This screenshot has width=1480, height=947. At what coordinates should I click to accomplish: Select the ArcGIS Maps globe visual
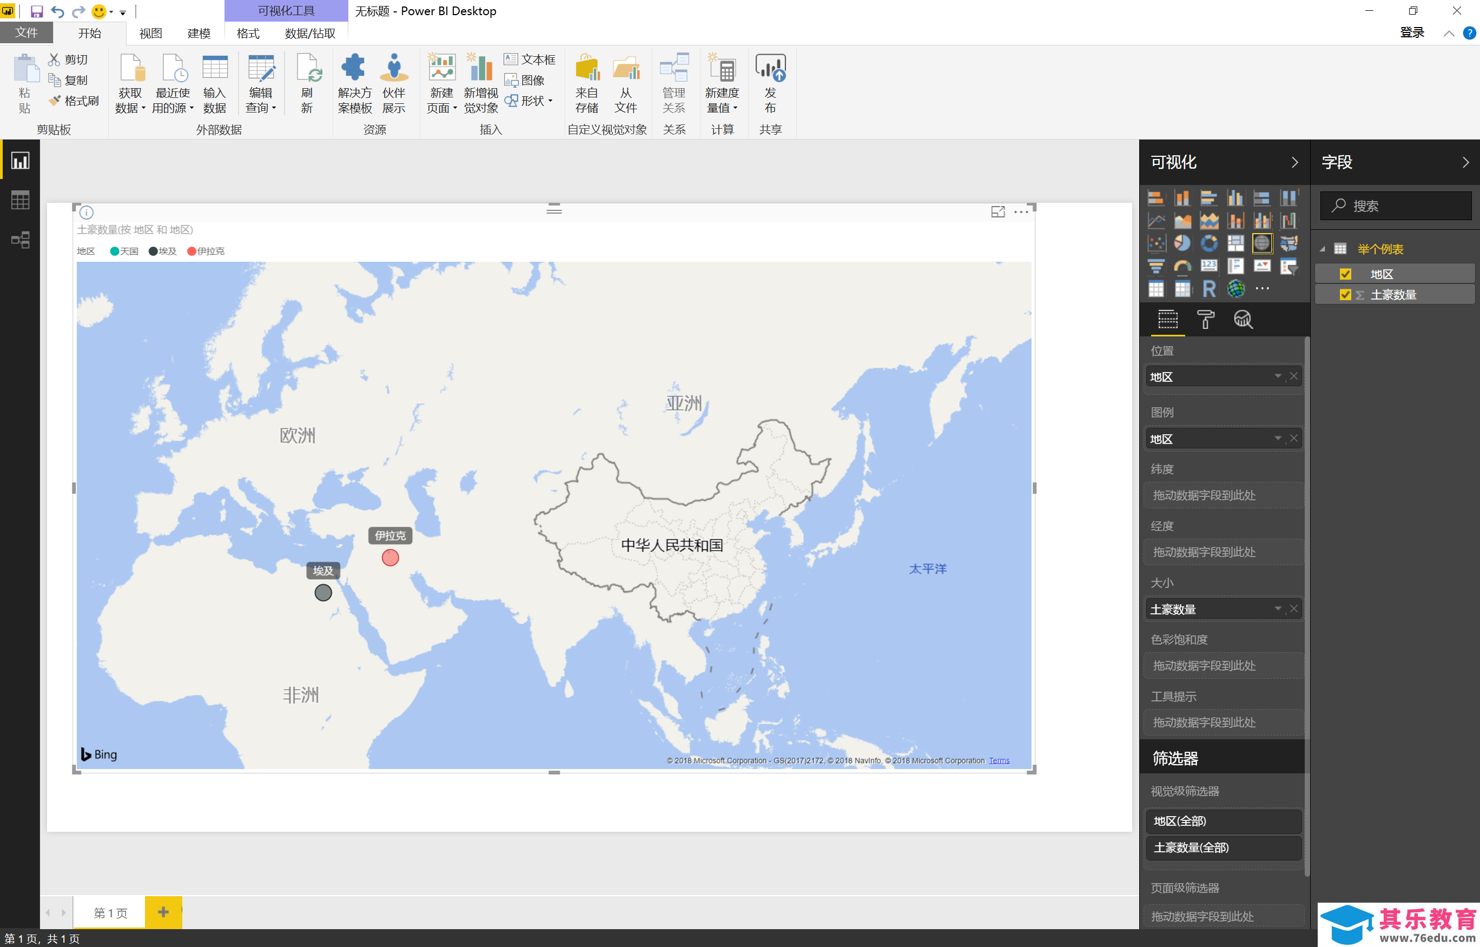point(1235,289)
